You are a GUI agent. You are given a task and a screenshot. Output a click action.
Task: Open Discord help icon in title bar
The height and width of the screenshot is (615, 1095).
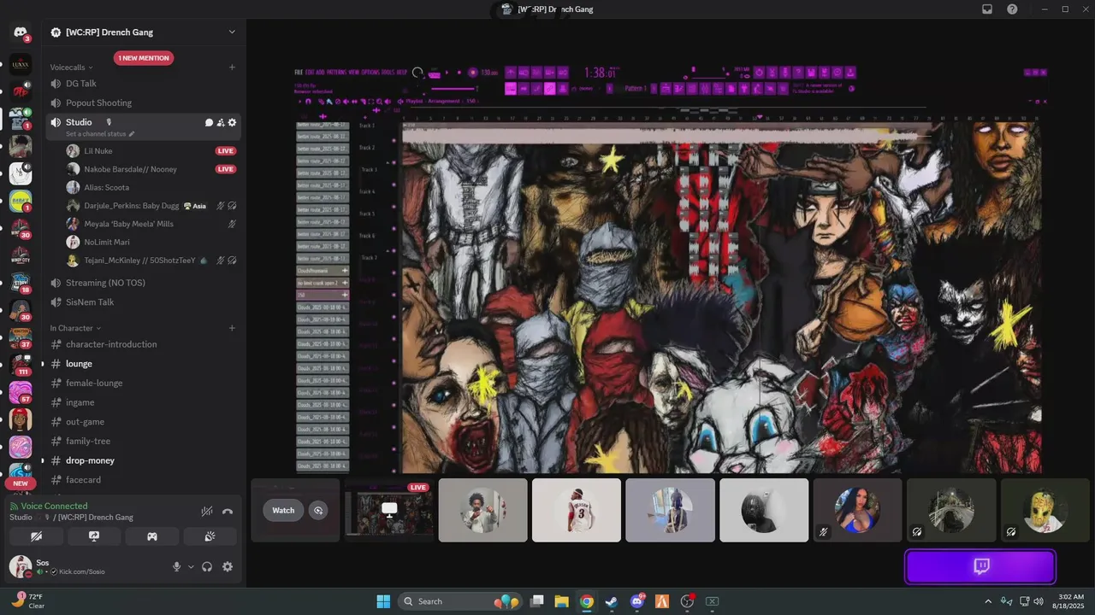pos(1013,9)
